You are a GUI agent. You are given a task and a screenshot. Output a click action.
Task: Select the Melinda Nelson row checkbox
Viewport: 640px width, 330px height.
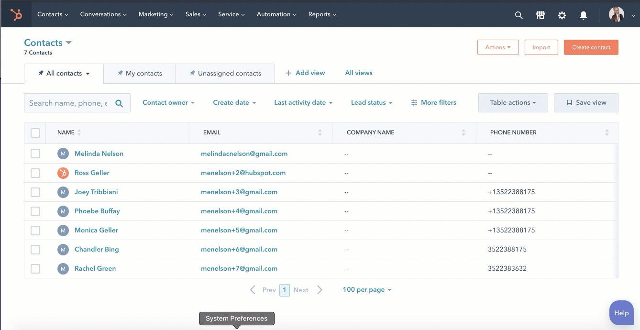click(x=35, y=154)
